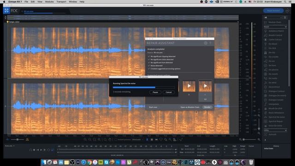Screen dimensions: 295x166
Task: Select Initial State in History
Action: pos(268,148)
